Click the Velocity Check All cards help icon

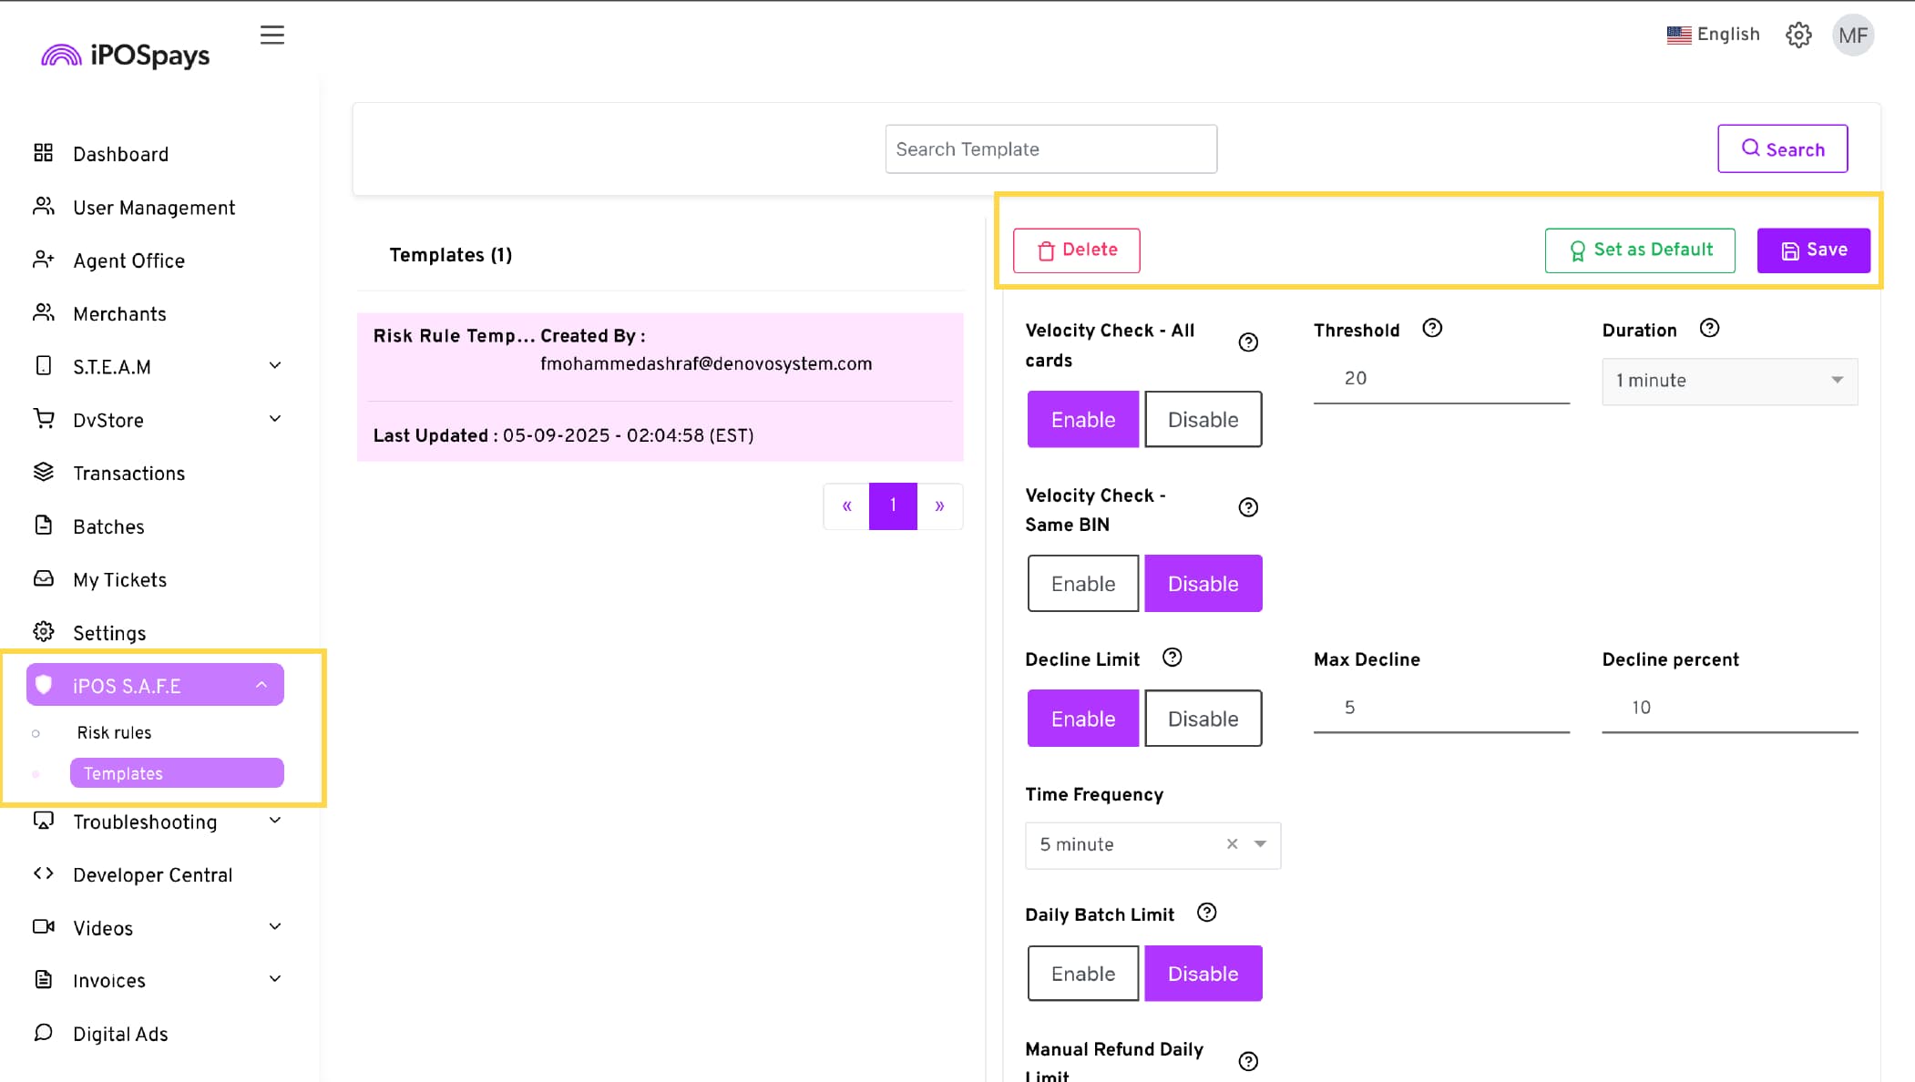coord(1248,342)
